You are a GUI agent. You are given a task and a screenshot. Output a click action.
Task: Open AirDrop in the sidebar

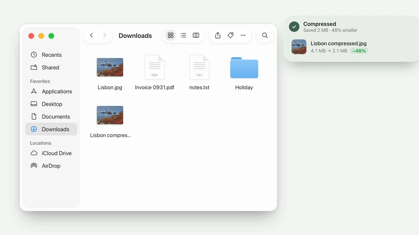pyautogui.click(x=51, y=166)
